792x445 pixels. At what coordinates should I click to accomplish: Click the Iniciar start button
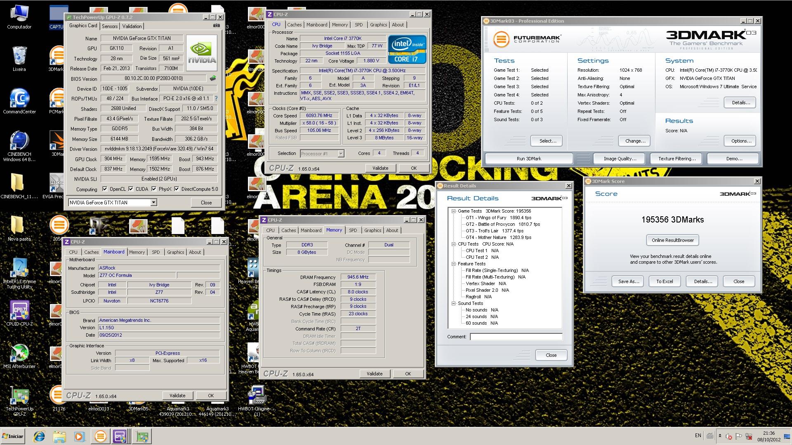13,436
